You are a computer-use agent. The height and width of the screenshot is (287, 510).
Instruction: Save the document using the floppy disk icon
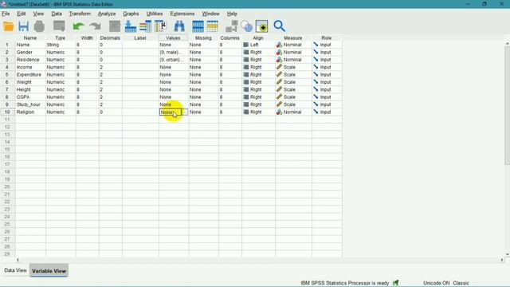(x=23, y=26)
